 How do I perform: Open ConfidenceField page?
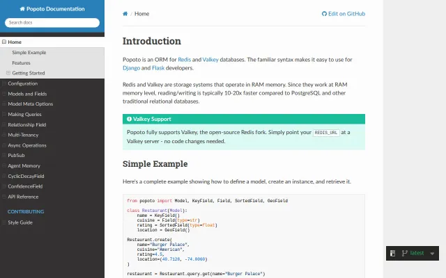click(x=25, y=186)
